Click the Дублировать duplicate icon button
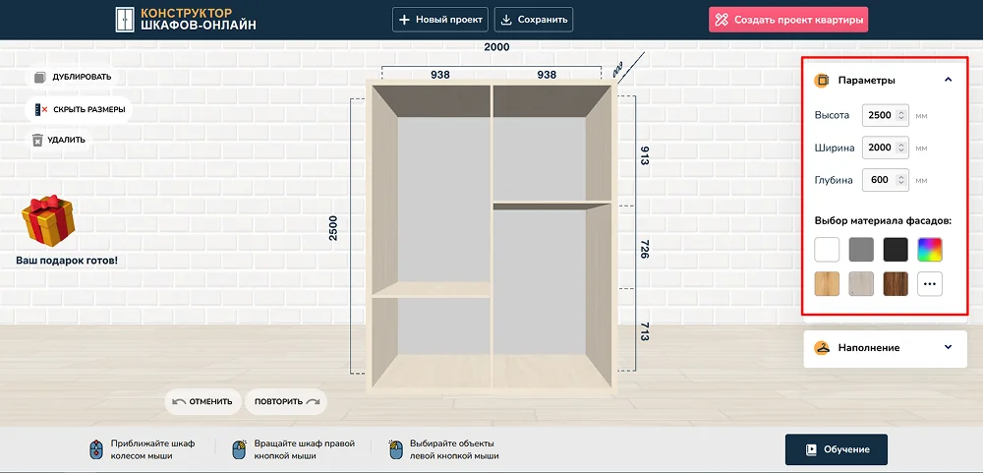This screenshot has height=473, width=983. pos(39,77)
